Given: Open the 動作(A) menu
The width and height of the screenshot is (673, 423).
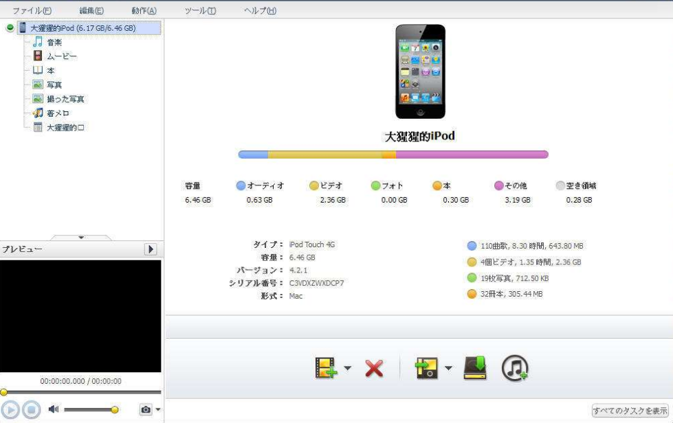Looking at the screenshot, I should (x=144, y=10).
